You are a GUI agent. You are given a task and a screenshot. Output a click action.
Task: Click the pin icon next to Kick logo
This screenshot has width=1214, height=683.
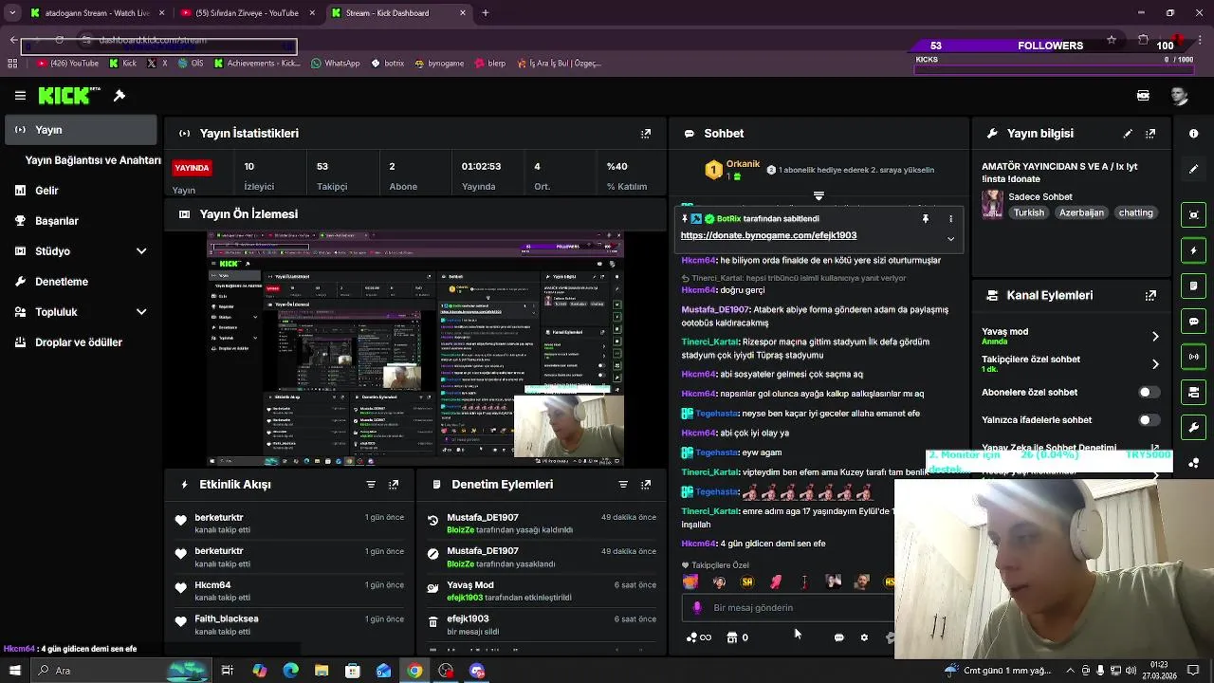tap(120, 96)
